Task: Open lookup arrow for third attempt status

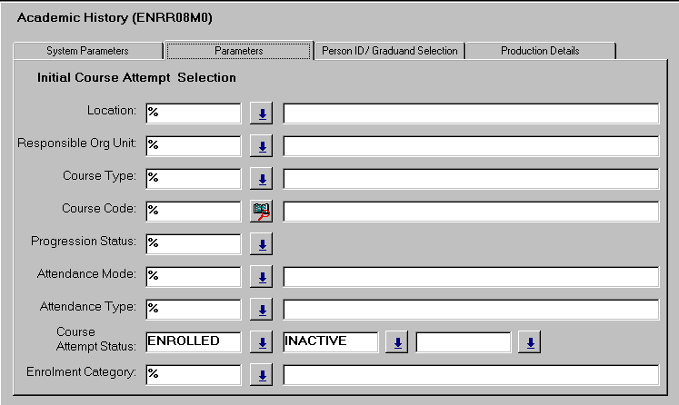Action: click(x=530, y=342)
